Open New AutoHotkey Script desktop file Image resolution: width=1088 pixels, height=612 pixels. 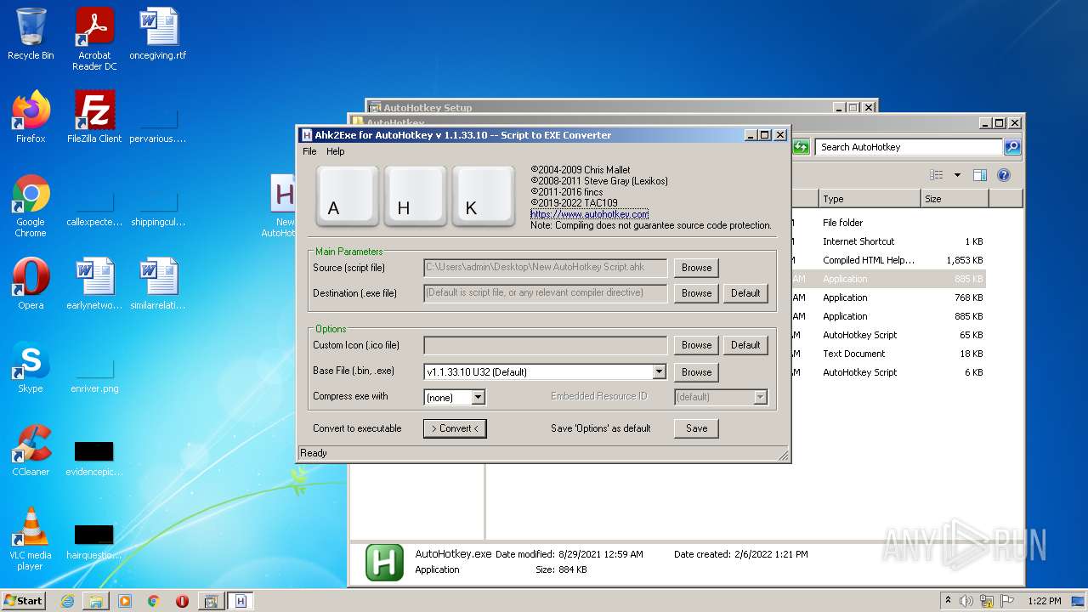[x=283, y=207]
